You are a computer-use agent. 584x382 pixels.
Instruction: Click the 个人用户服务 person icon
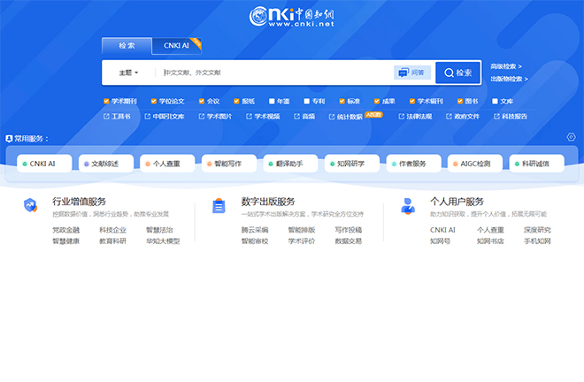(x=407, y=205)
